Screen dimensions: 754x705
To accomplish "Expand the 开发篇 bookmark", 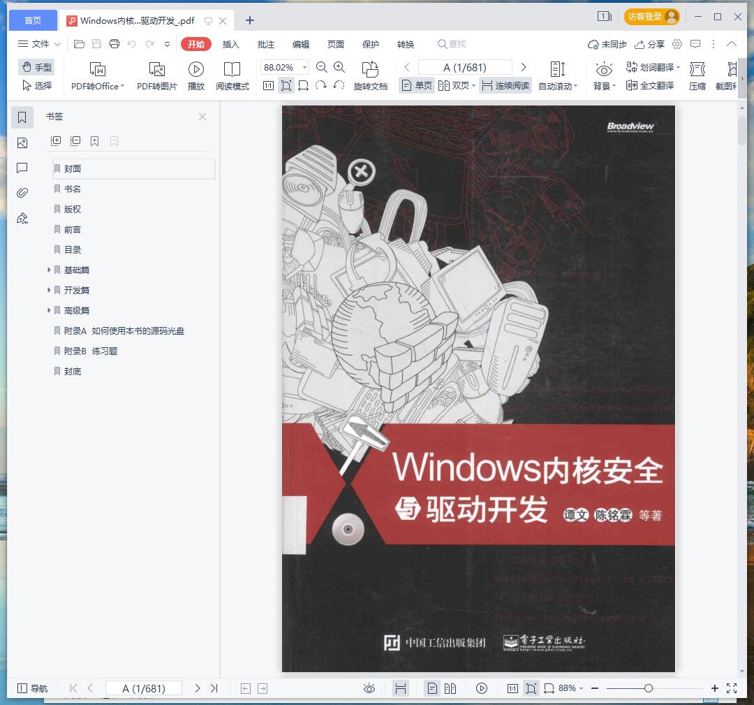I will pyautogui.click(x=49, y=290).
